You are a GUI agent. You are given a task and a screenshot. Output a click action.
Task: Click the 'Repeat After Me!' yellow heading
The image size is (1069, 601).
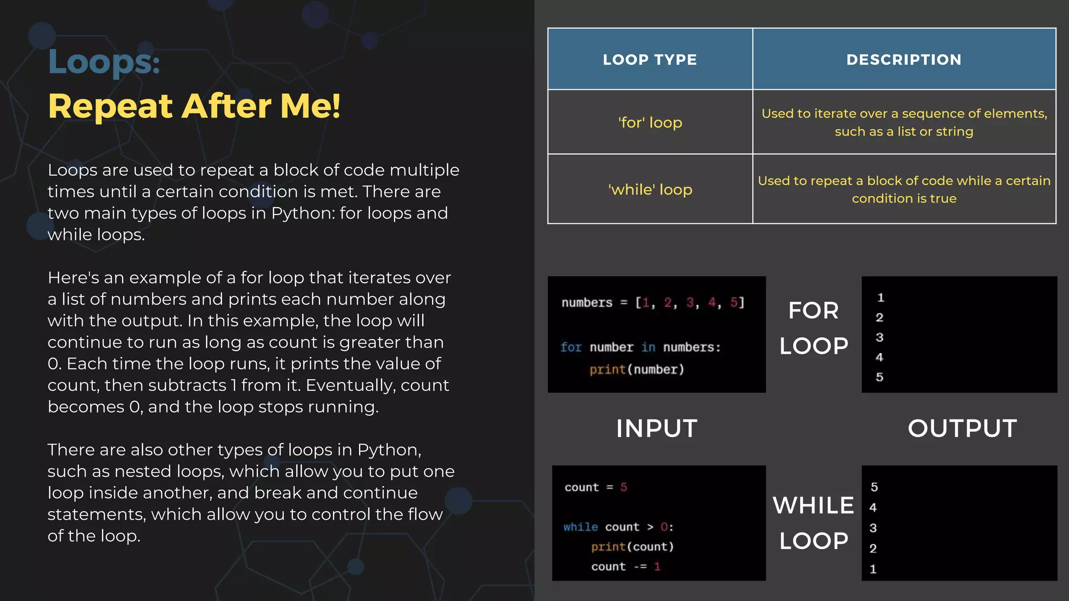click(x=194, y=106)
